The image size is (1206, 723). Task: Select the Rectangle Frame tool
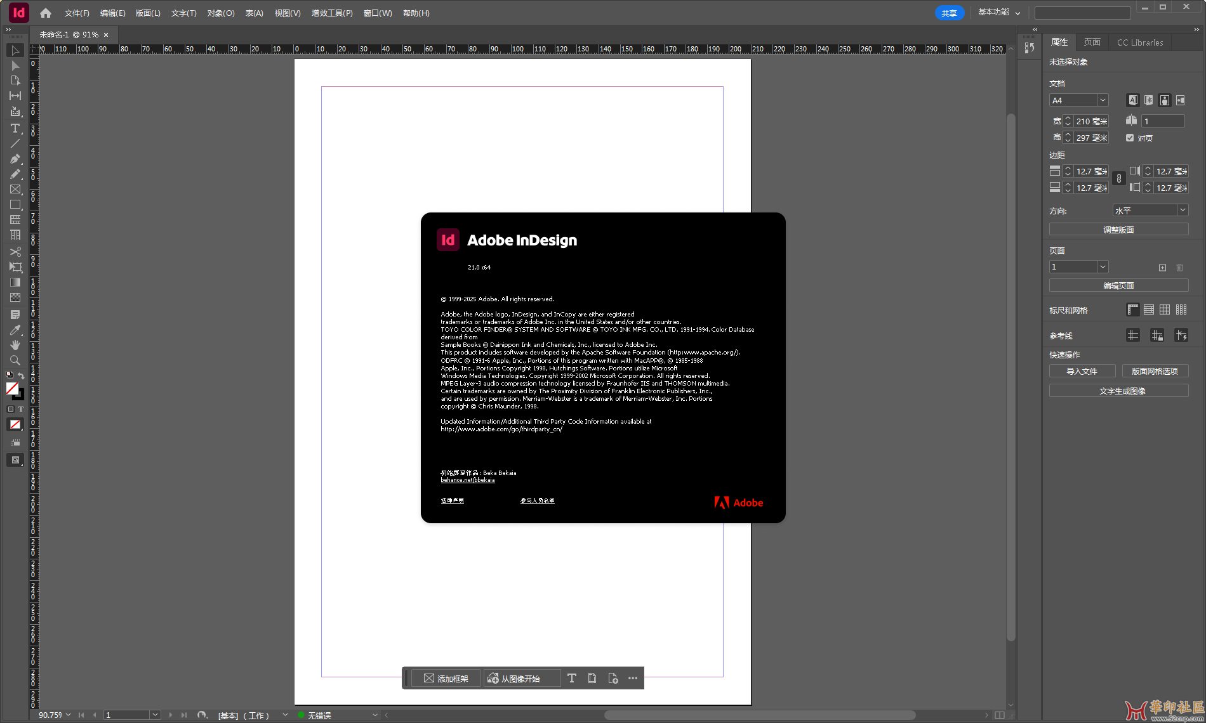(15, 189)
